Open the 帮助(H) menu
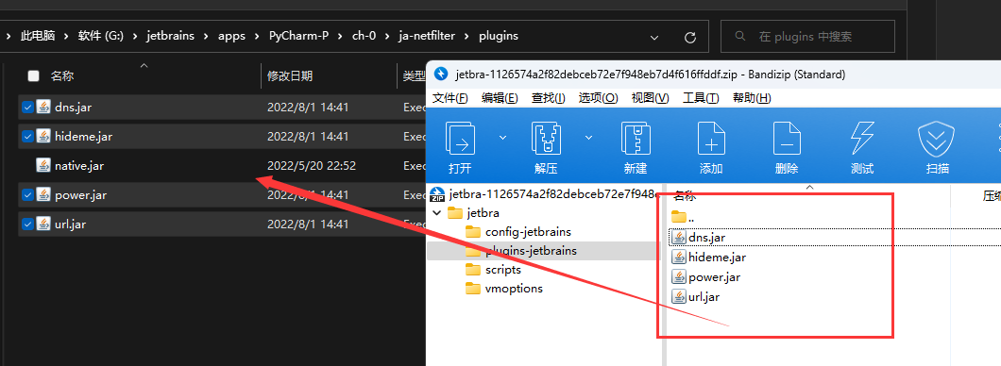1001x366 pixels. coord(752,97)
